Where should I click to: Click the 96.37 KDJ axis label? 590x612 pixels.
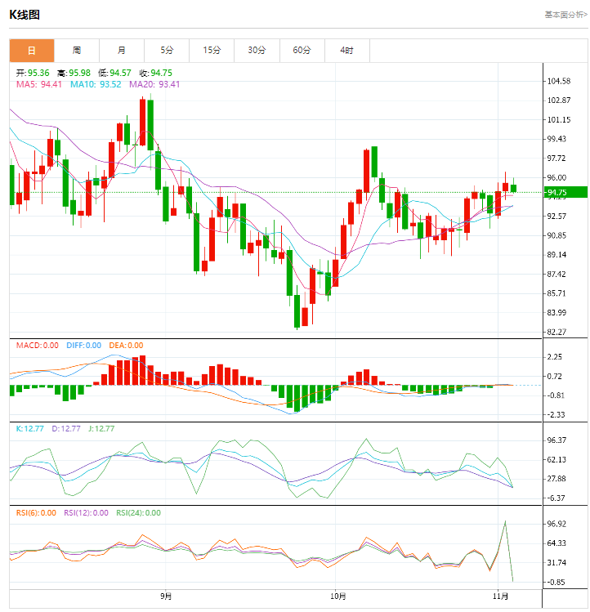[556, 440]
